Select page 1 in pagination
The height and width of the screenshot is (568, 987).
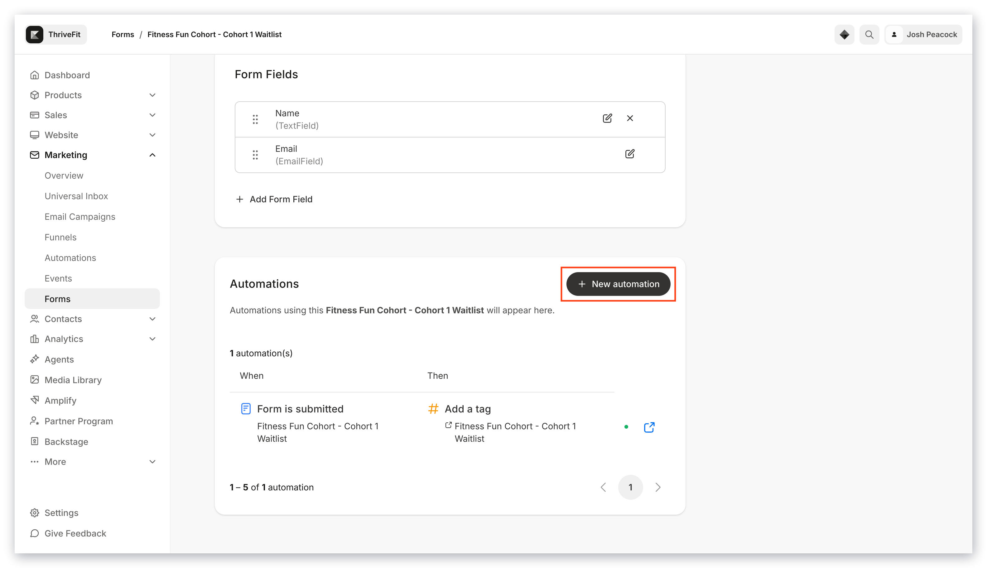pyautogui.click(x=630, y=487)
